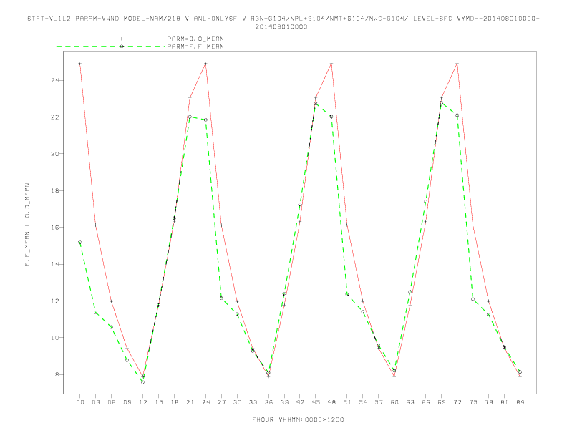
Task: Click the x-axis tick label 84
Action: click(520, 402)
